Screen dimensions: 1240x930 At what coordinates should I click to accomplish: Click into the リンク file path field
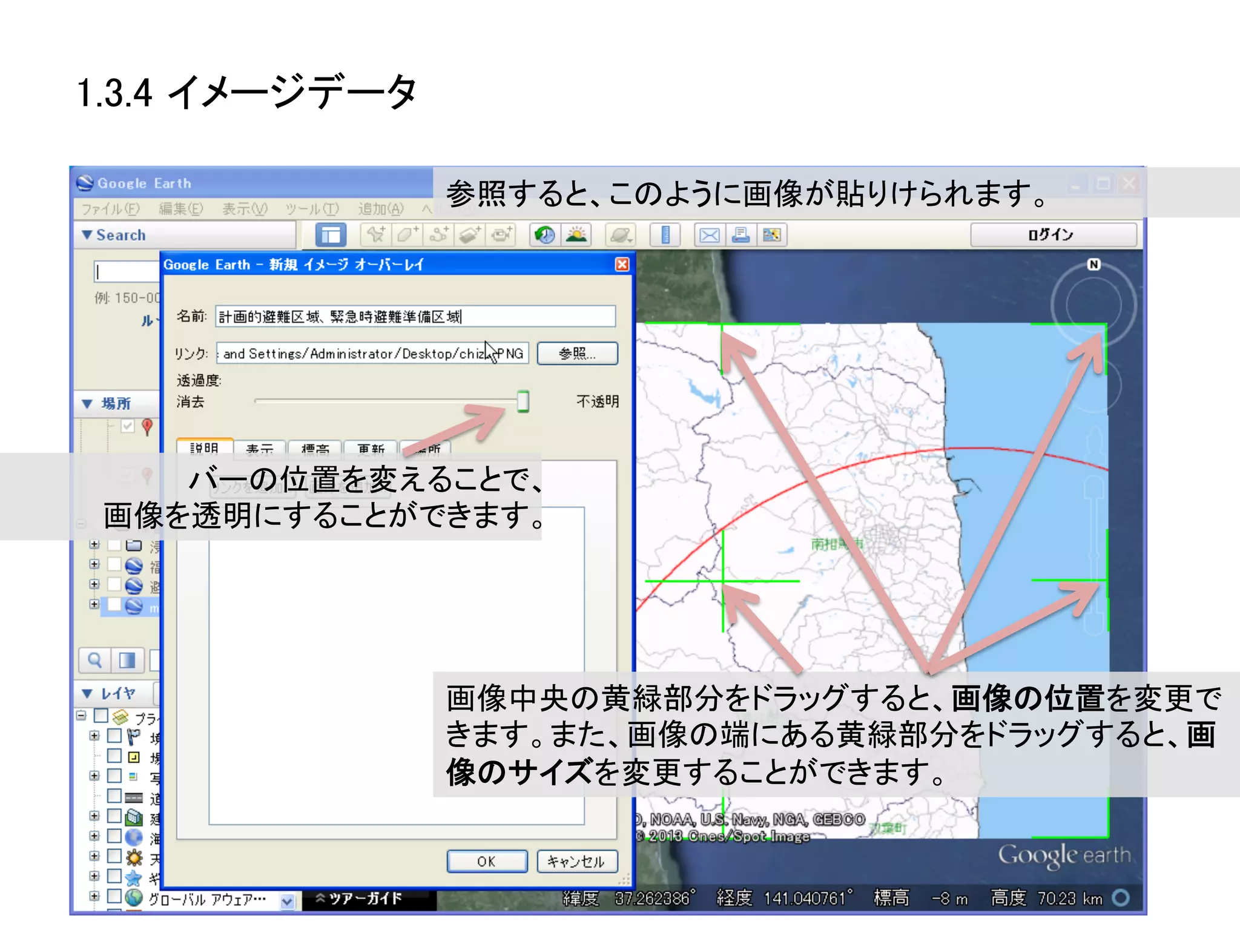pyautogui.click(x=372, y=354)
